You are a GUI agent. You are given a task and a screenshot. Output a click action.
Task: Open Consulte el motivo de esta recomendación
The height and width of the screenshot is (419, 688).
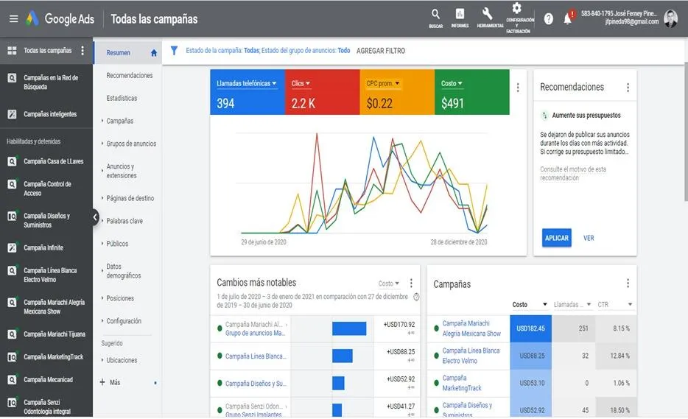pyautogui.click(x=572, y=173)
